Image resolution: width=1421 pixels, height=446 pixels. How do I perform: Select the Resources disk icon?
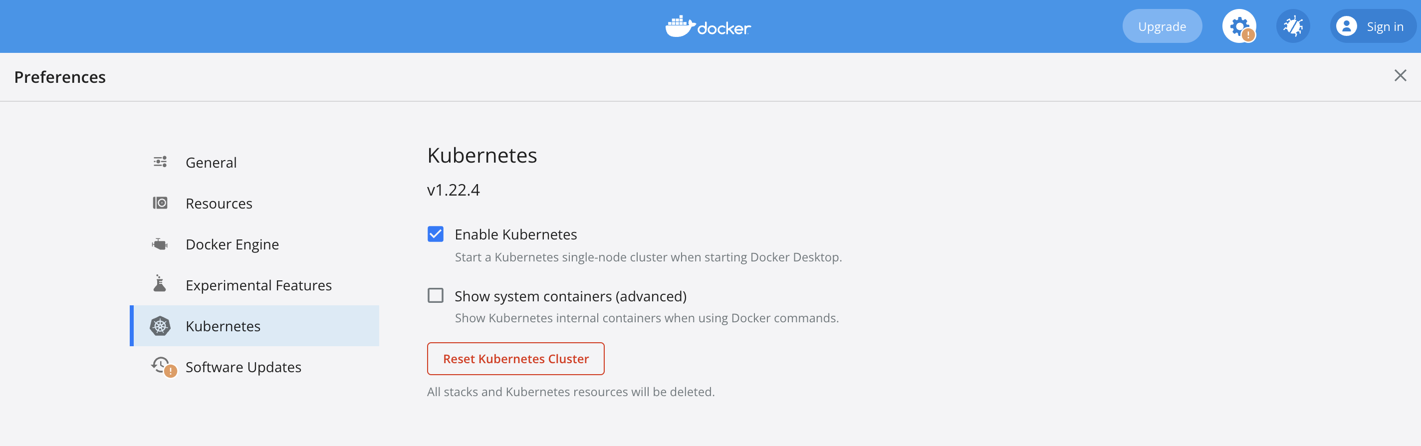click(160, 203)
